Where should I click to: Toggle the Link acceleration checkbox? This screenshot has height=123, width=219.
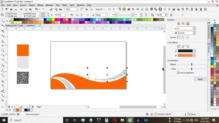tap(178, 73)
